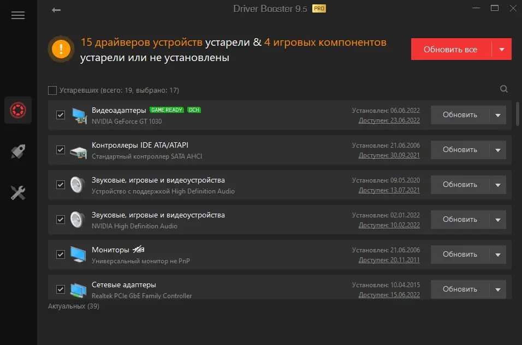Click the search magnifier icon
Viewport: 522px width, 345px height.
(504, 89)
